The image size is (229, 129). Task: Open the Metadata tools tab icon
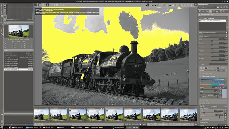tap(224, 11)
